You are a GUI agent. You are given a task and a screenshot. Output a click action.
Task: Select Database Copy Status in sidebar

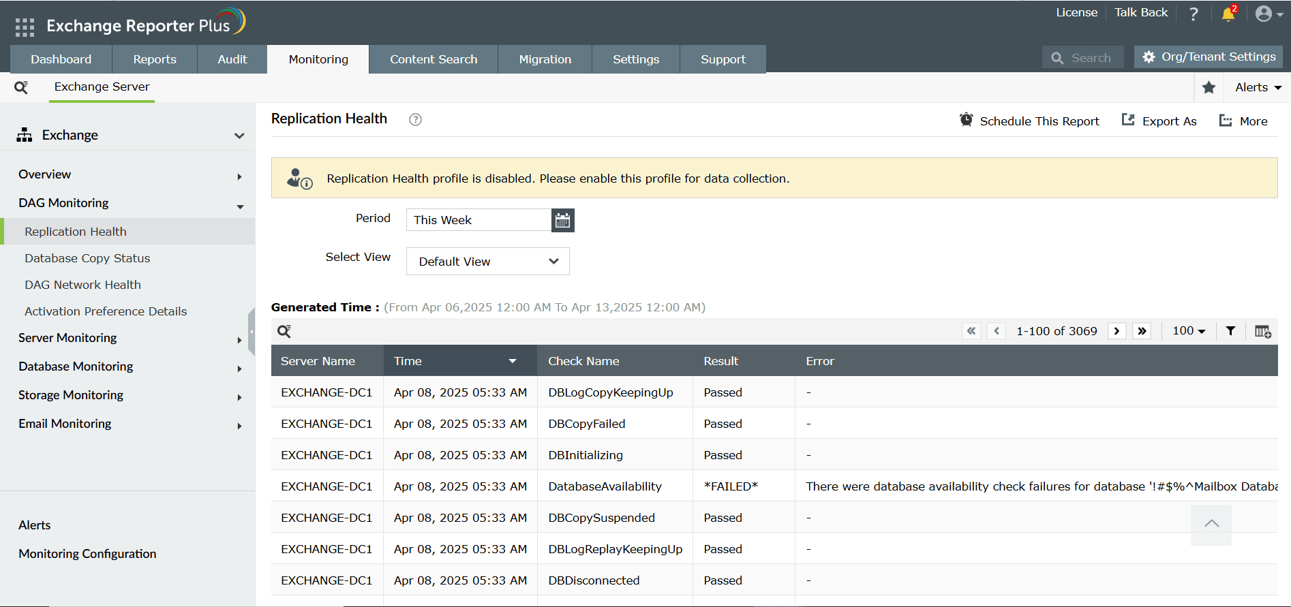pos(87,258)
